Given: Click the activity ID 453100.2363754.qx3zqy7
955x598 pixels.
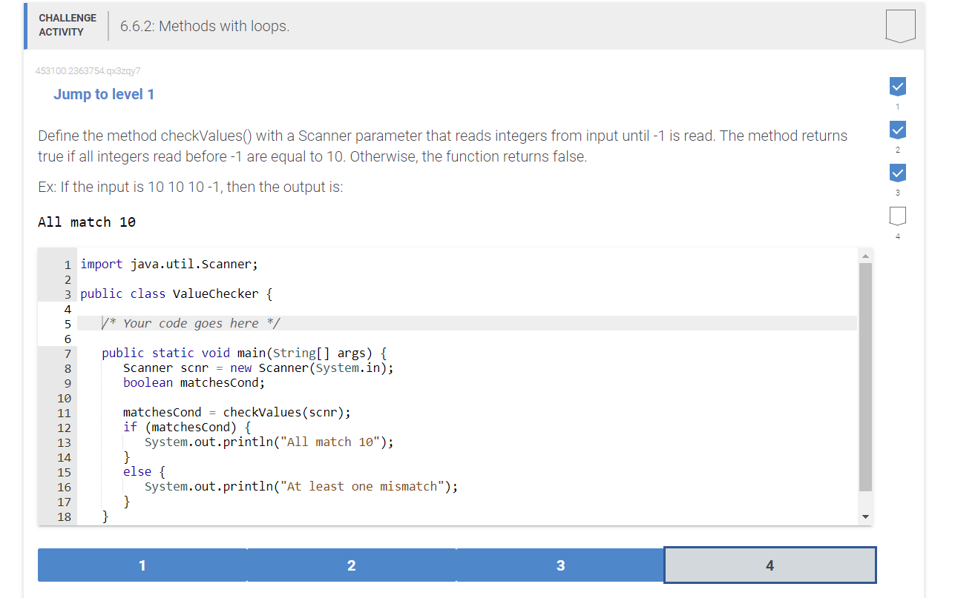Looking at the screenshot, I should coord(88,70).
